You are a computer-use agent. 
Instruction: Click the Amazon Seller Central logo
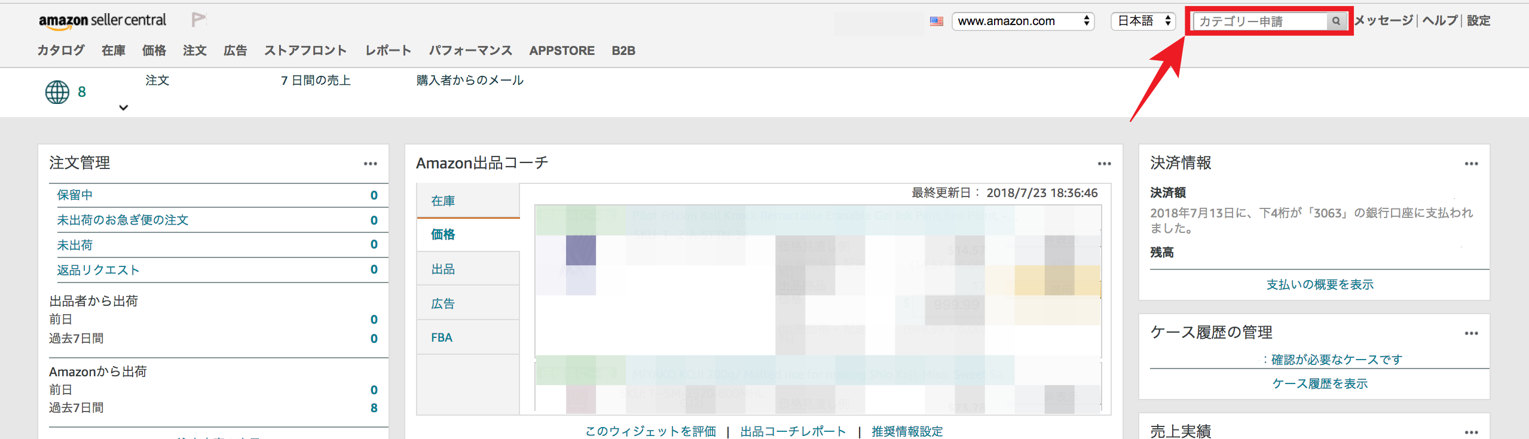[102, 20]
